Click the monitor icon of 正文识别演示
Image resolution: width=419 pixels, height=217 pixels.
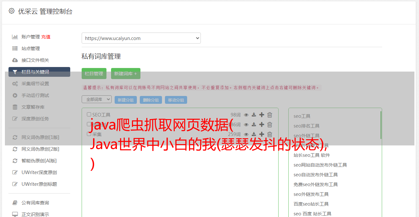point(15,214)
